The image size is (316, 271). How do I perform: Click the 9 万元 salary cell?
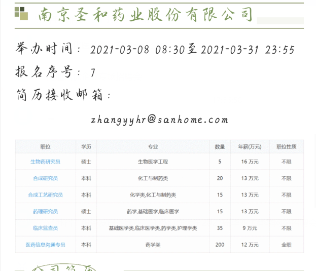click(250, 228)
